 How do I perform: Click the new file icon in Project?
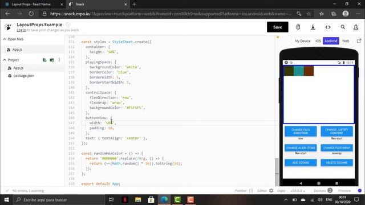(44, 60)
